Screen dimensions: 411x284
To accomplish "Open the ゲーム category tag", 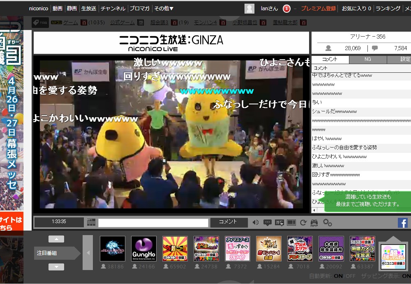I will (x=71, y=23).
